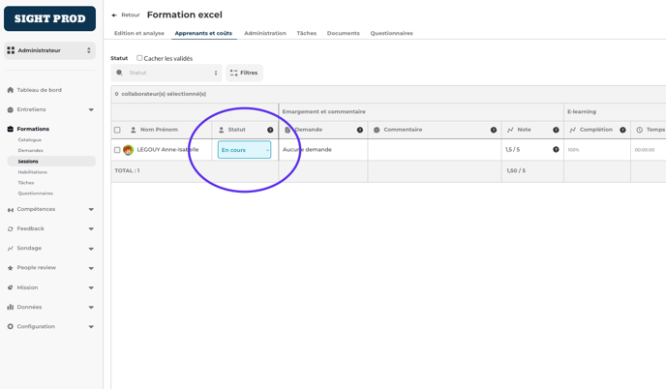
Task: Click the avatar of LEGOUY Anne-Isabelle
Action: point(128,150)
